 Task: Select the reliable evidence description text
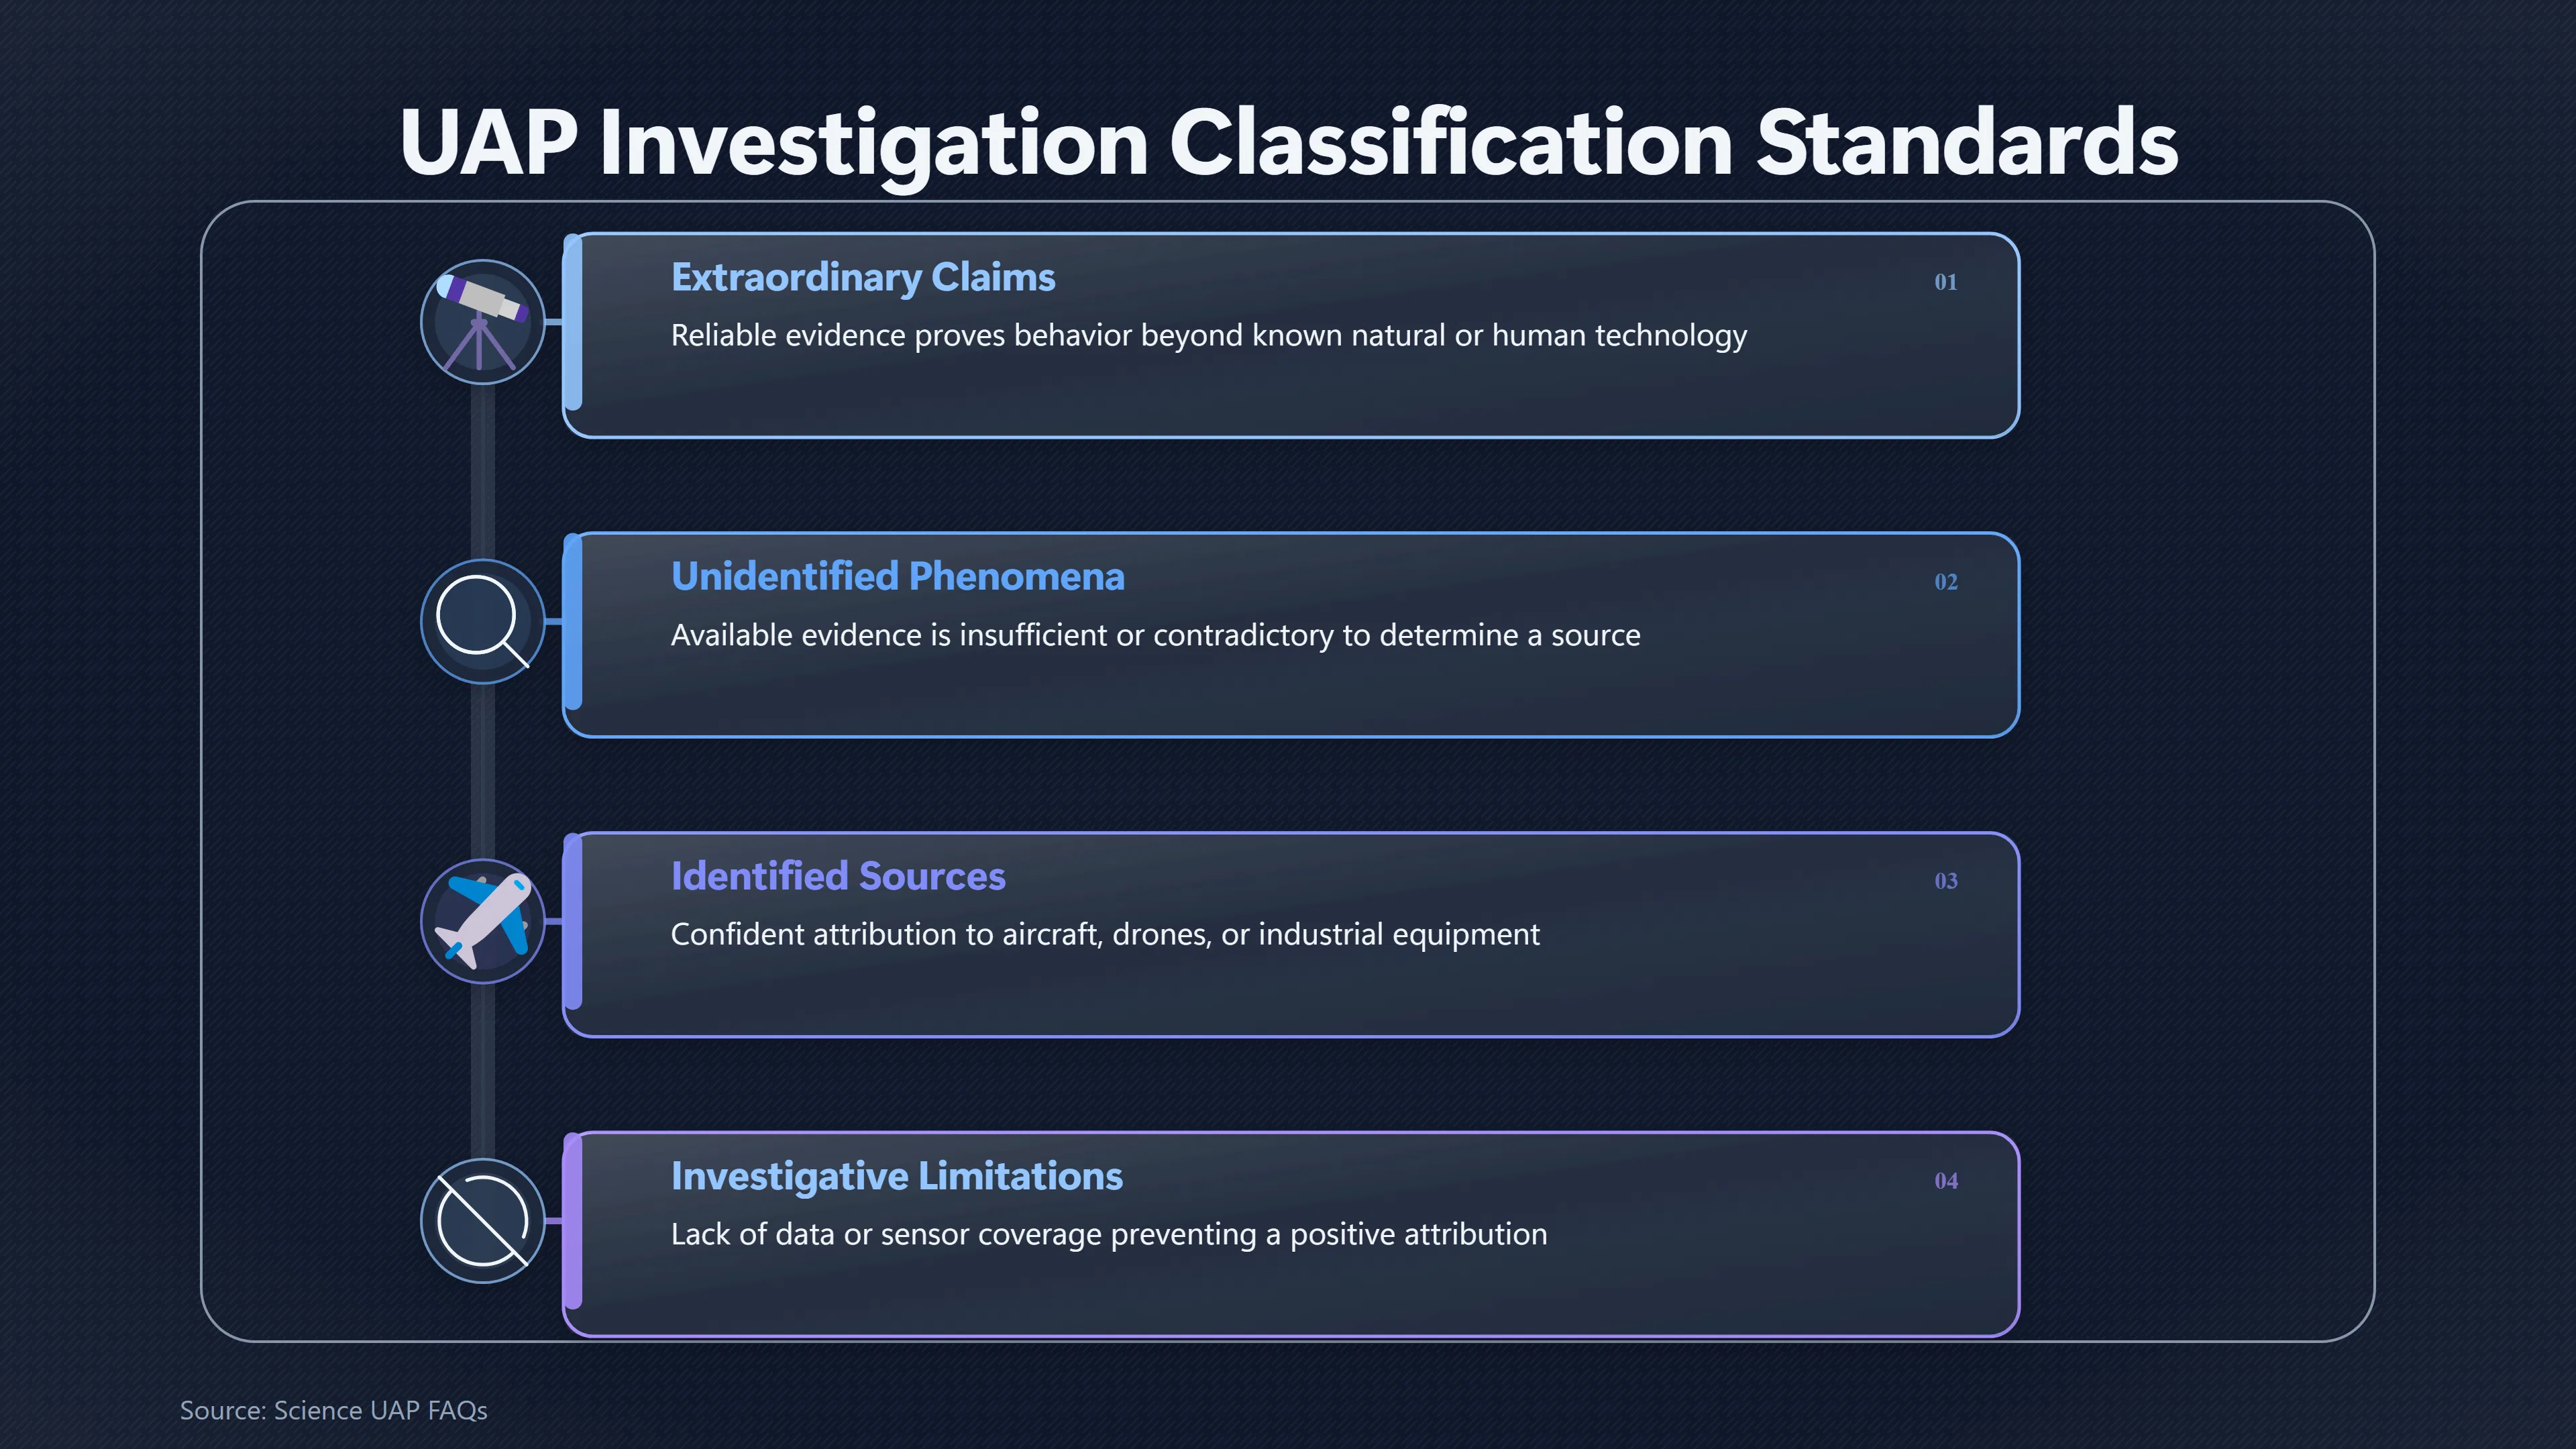(1208, 335)
